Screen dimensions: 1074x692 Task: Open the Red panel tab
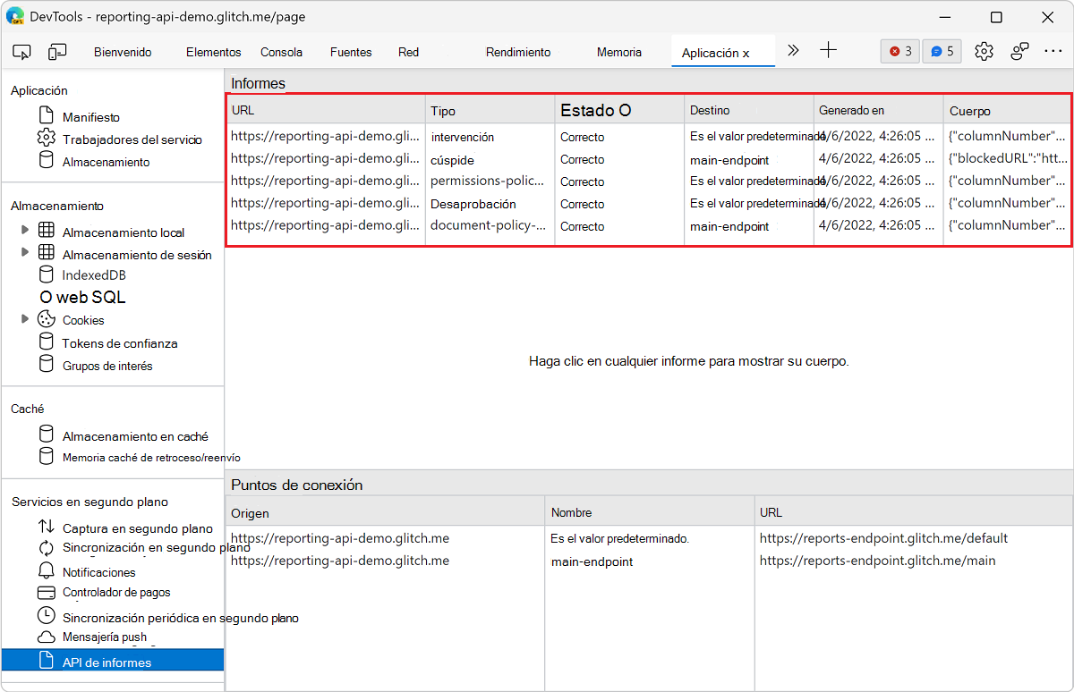click(408, 52)
